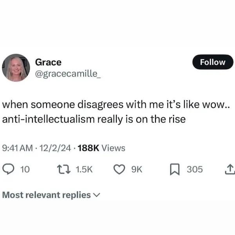Click the 305 bookmarks count
Image resolution: width=235 pixels, height=235 pixels.
pos(195,169)
